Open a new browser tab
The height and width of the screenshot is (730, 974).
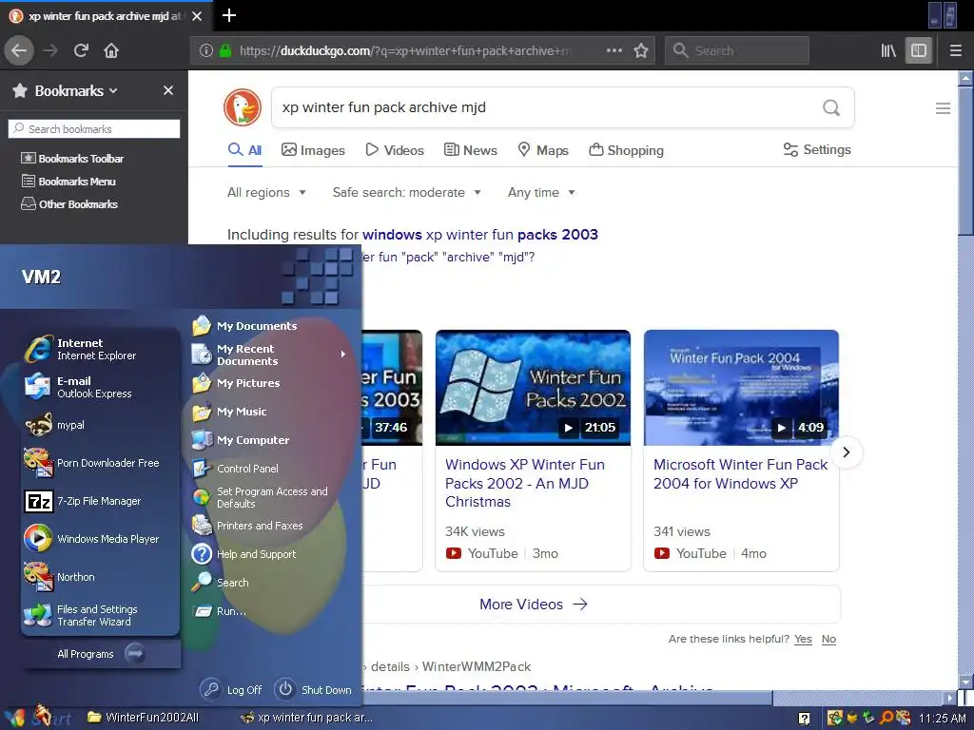(x=228, y=15)
